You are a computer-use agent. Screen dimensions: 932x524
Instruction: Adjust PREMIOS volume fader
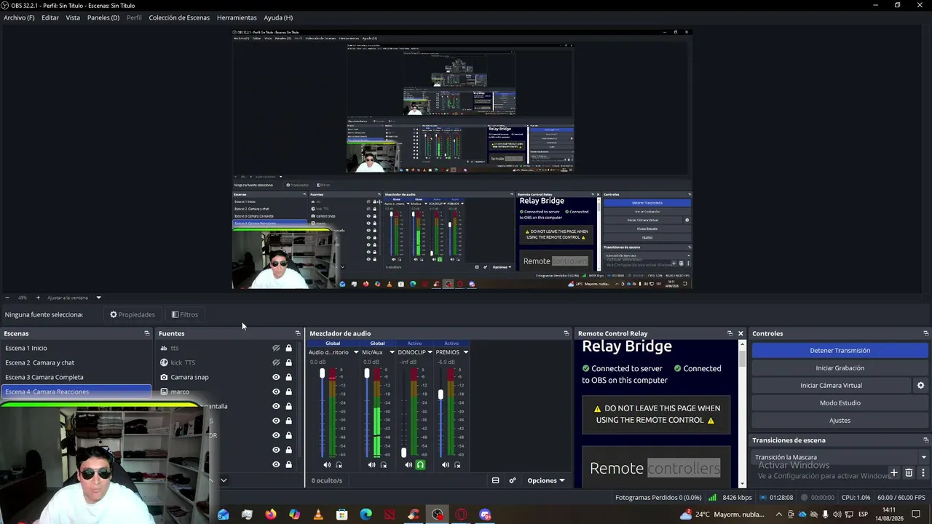pos(441,394)
